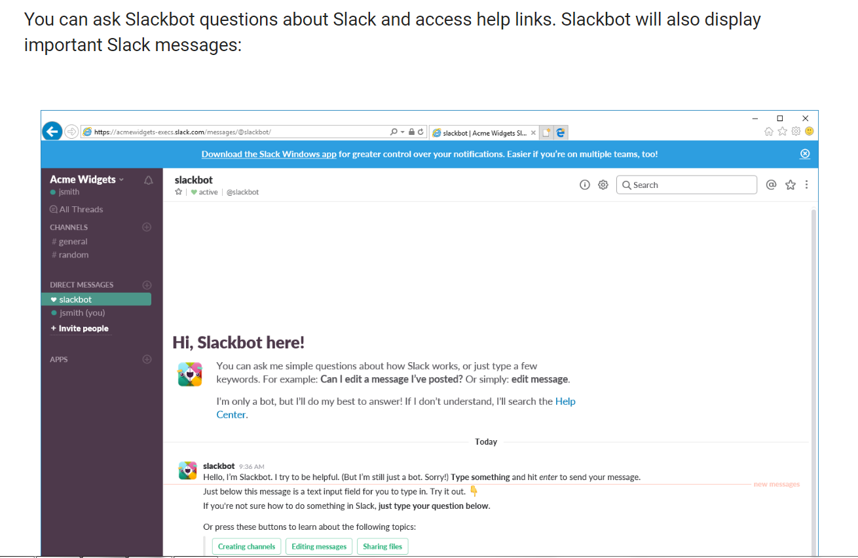The width and height of the screenshot is (858, 558).
Task: Click the notifications bell icon
Action: pyautogui.click(x=149, y=180)
